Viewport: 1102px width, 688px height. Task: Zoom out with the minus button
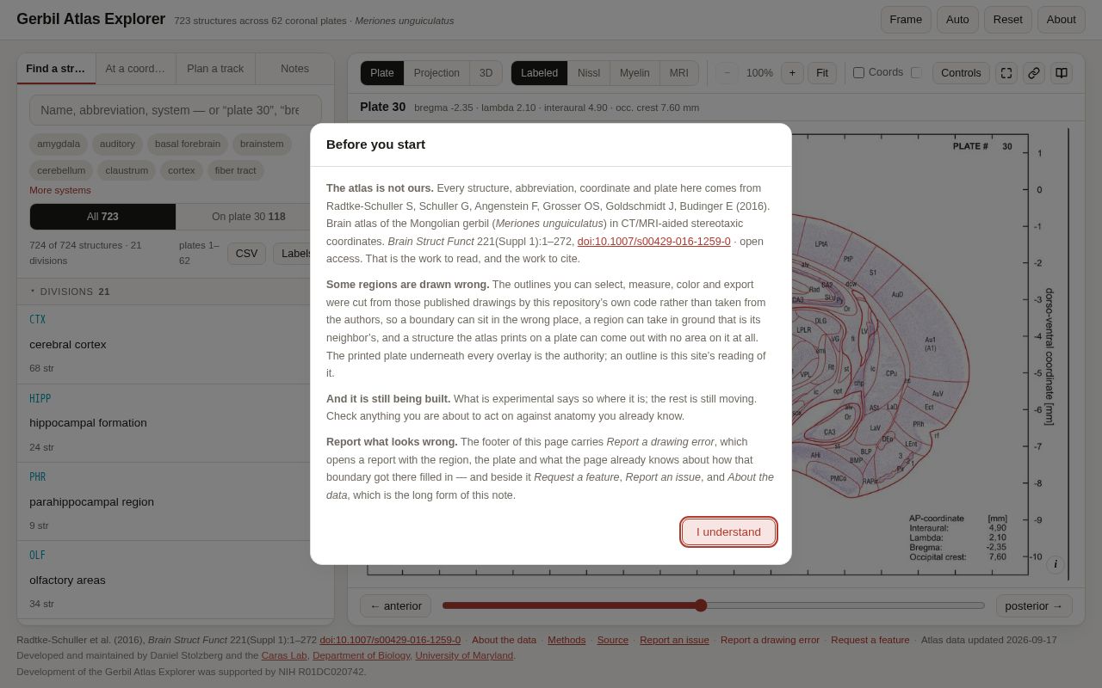(x=727, y=73)
